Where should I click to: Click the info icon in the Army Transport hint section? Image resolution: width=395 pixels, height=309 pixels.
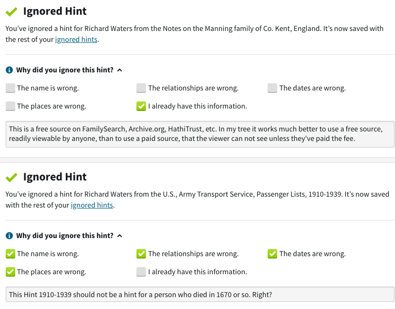(x=9, y=236)
